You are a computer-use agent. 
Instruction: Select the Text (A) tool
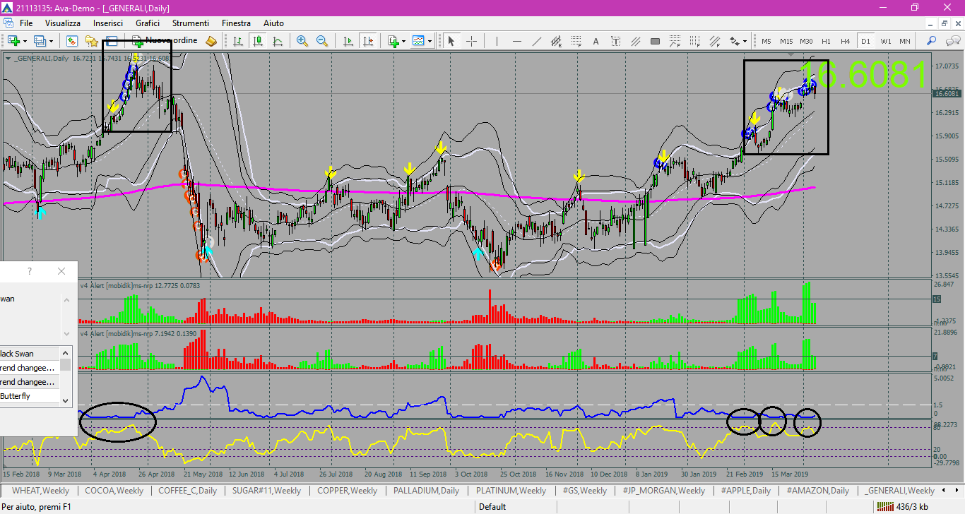pyautogui.click(x=596, y=41)
